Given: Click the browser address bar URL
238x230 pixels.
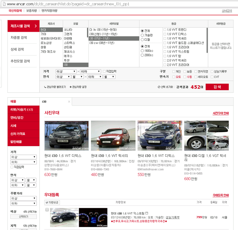Looking at the screenshot, I should click(x=68, y=4).
